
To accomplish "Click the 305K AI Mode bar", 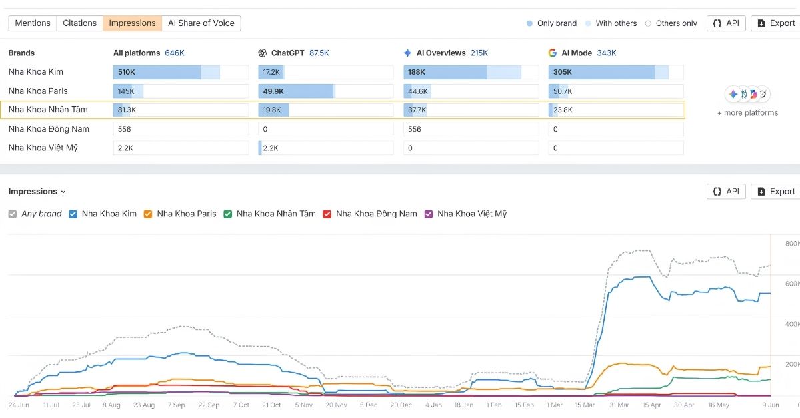I will 616,72.
